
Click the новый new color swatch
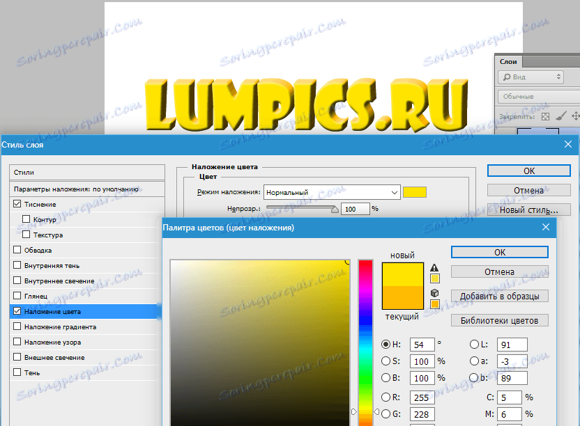pos(402,274)
